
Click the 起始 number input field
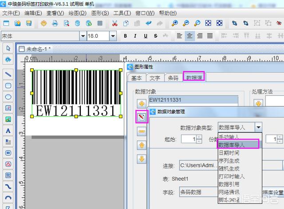189,139
